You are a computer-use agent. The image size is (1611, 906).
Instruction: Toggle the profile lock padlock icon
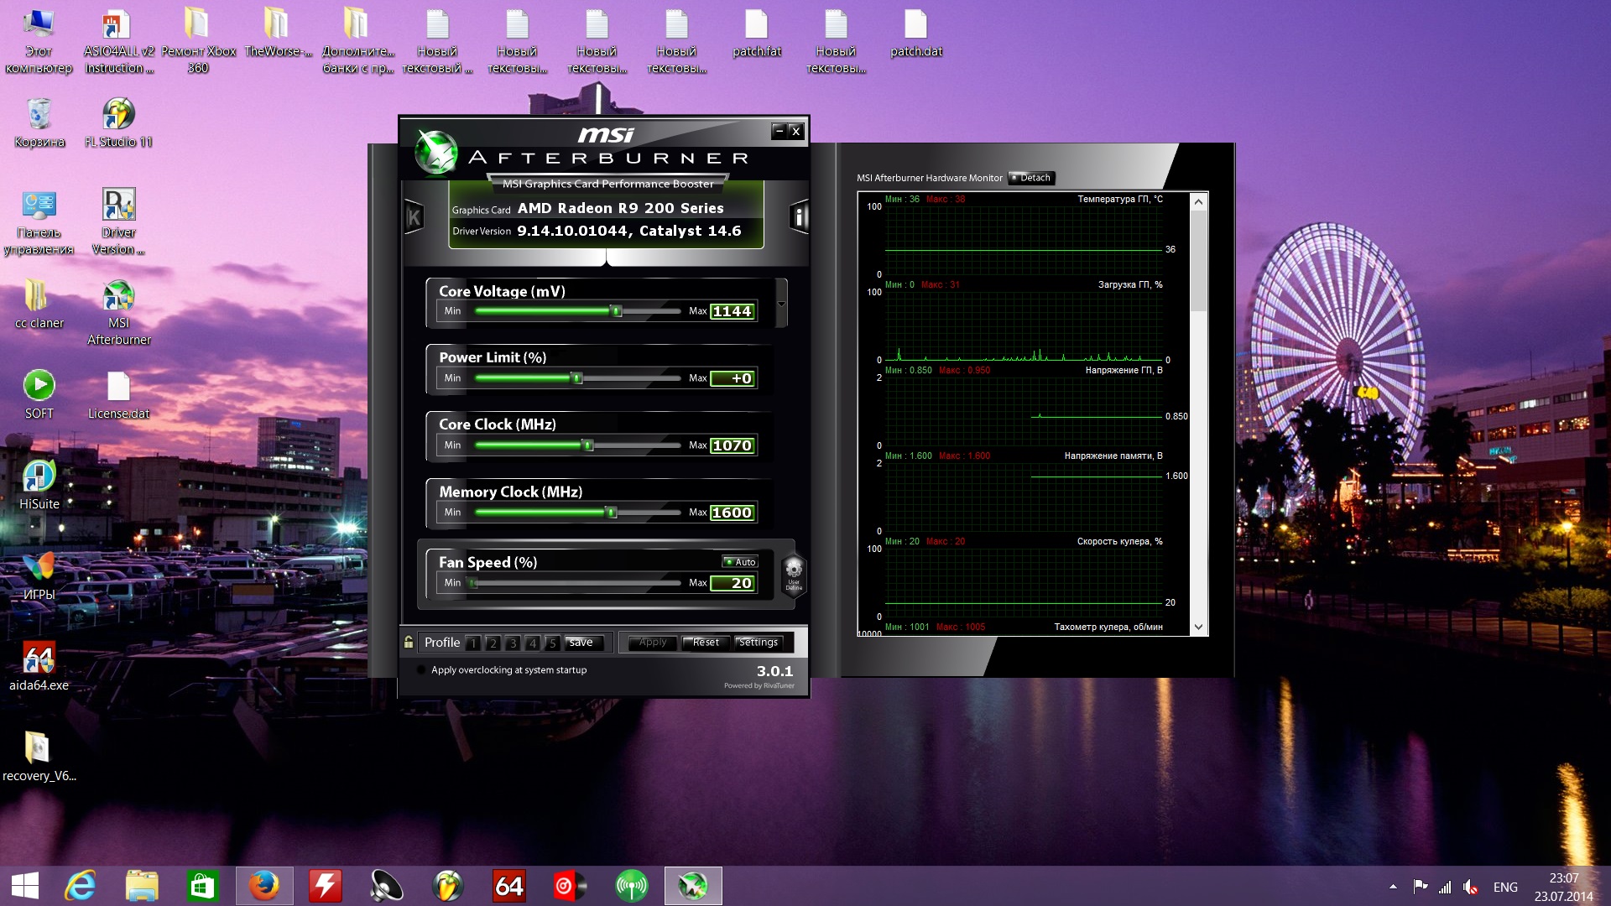(x=409, y=643)
